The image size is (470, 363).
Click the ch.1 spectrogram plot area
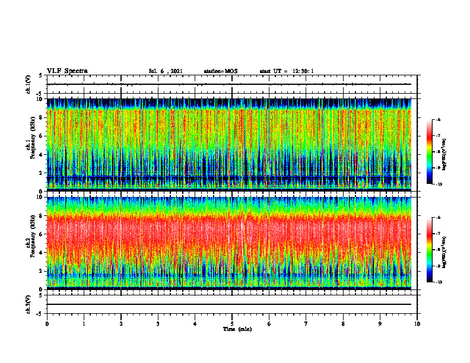[x=229, y=145]
